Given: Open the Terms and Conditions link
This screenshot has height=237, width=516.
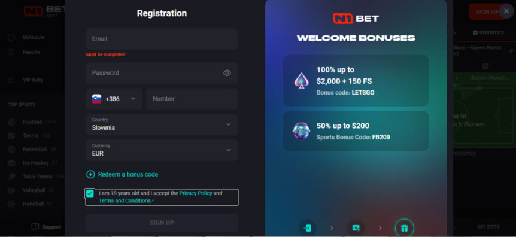Looking at the screenshot, I should 125,201.
